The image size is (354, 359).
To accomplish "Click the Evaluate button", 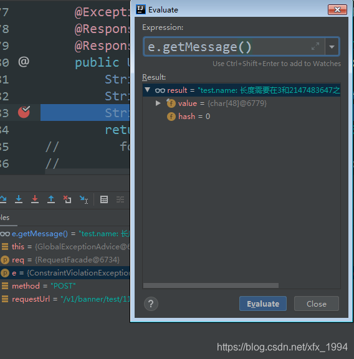I will (263, 304).
